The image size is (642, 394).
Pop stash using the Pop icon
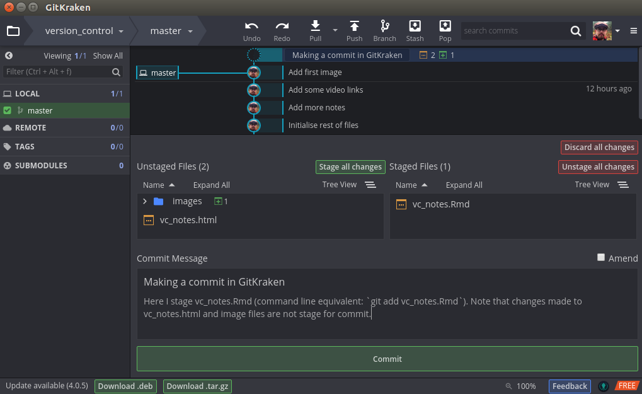click(x=445, y=26)
